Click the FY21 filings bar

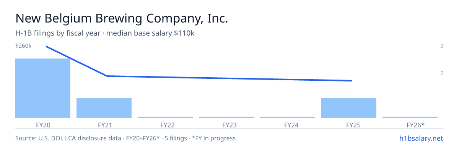point(104,108)
